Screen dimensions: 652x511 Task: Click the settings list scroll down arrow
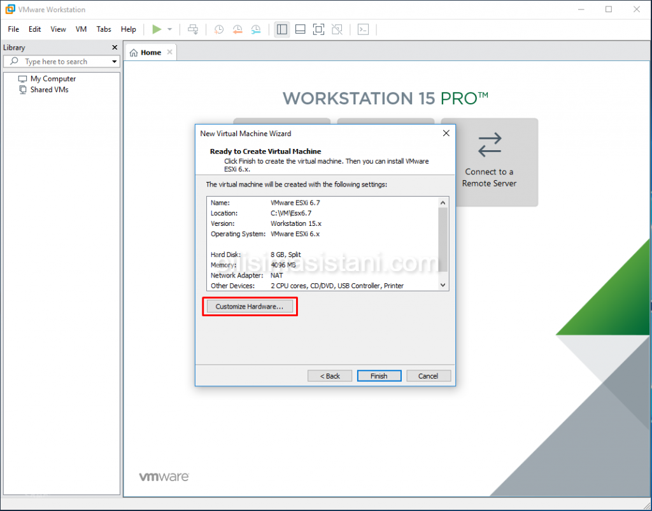[x=443, y=285]
